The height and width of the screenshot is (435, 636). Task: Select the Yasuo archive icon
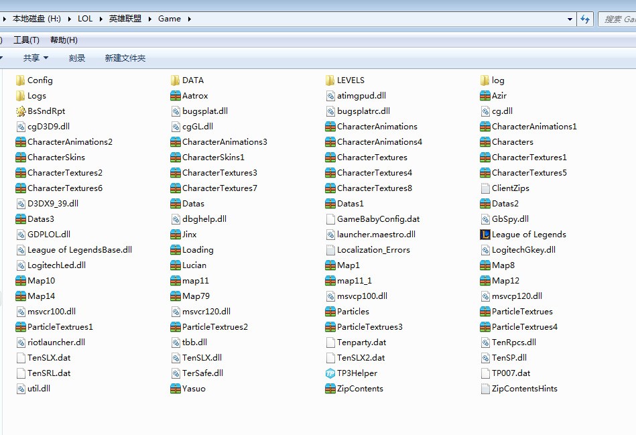(x=175, y=389)
